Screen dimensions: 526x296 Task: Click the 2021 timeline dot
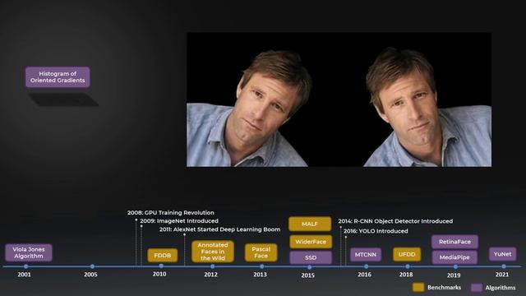(504, 266)
